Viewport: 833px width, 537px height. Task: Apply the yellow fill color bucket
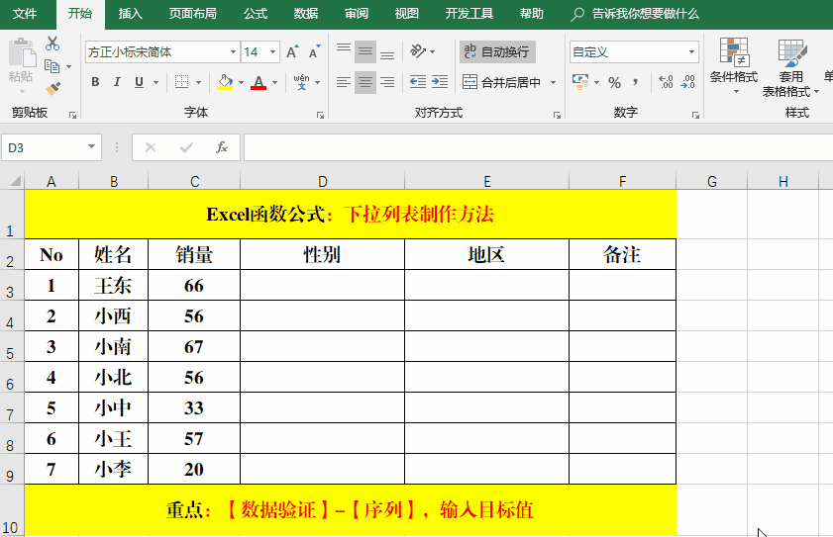(x=225, y=82)
